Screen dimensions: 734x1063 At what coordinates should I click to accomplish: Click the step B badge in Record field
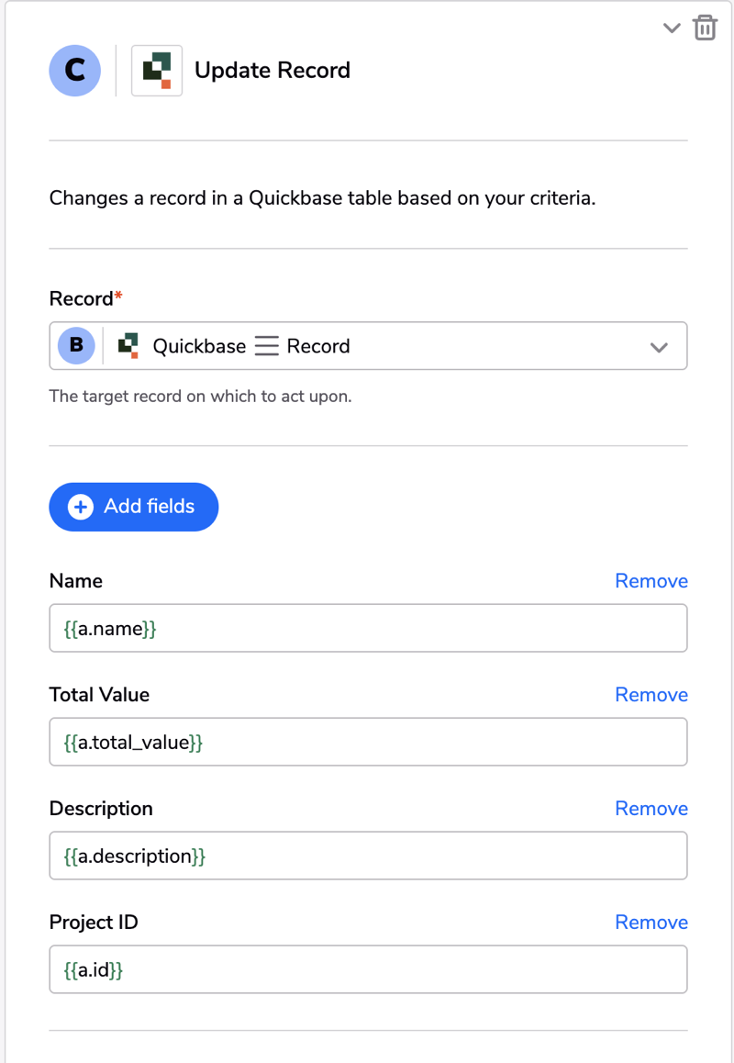click(76, 346)
